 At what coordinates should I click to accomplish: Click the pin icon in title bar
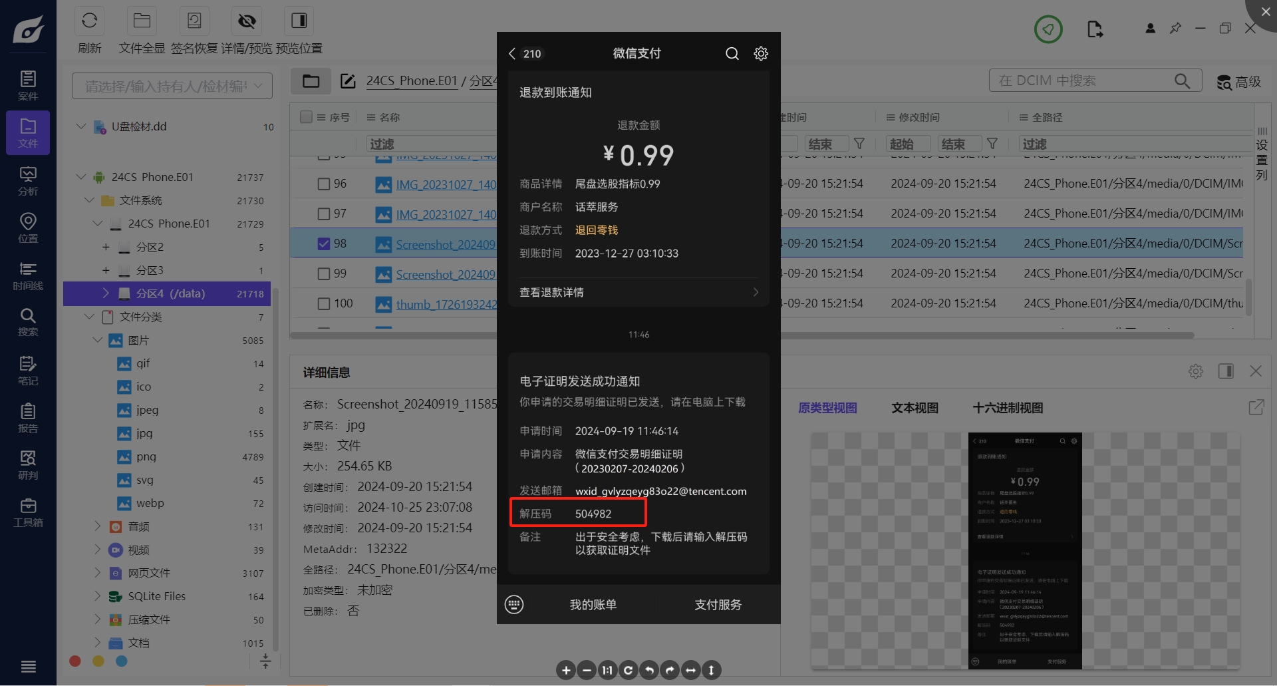[x=1175, y=28]
